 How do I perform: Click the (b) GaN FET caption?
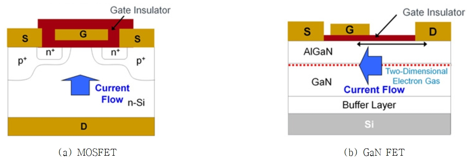click(x=374, y=152)
